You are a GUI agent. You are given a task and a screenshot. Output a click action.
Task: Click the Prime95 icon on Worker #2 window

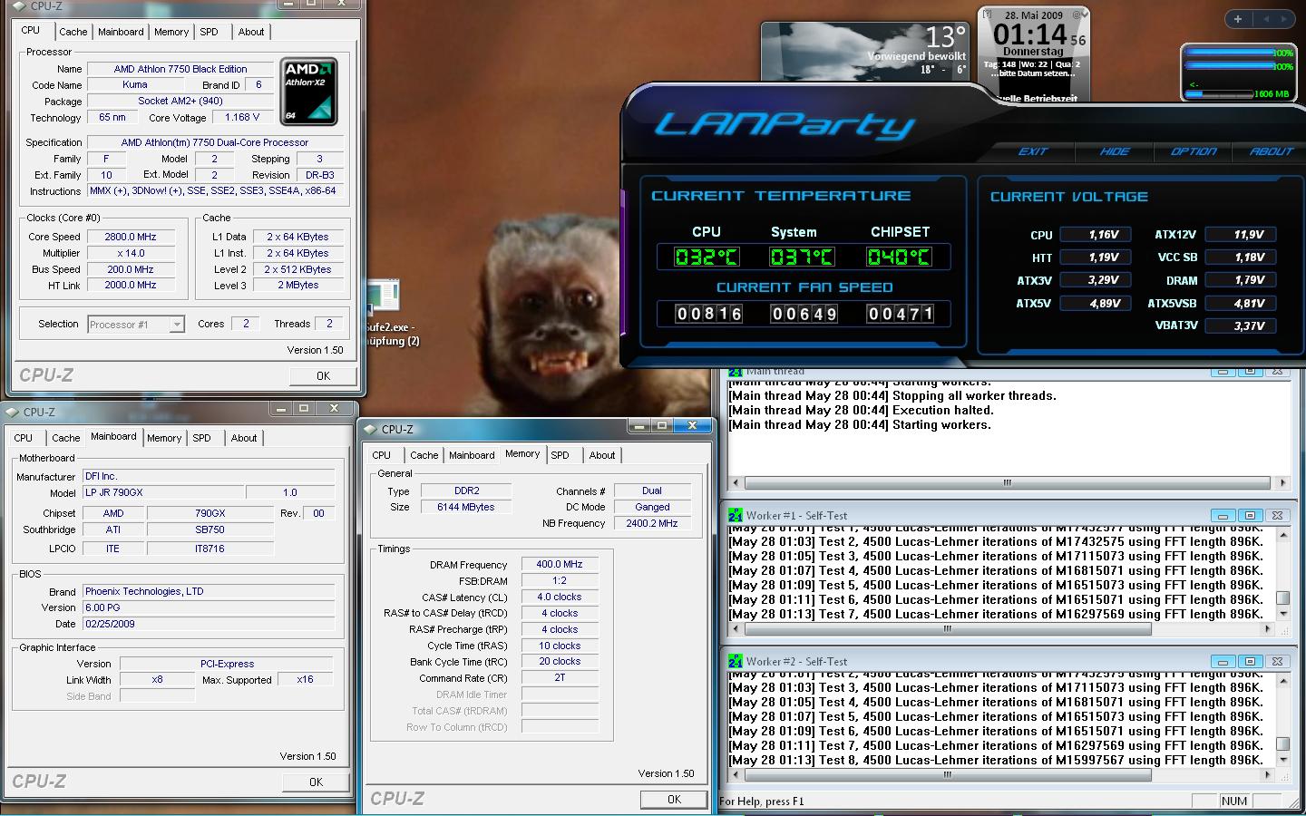coord(735,661)
